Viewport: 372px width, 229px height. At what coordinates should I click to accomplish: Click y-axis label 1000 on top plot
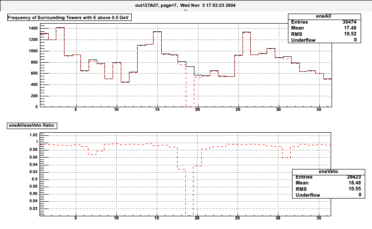point(33,51)
